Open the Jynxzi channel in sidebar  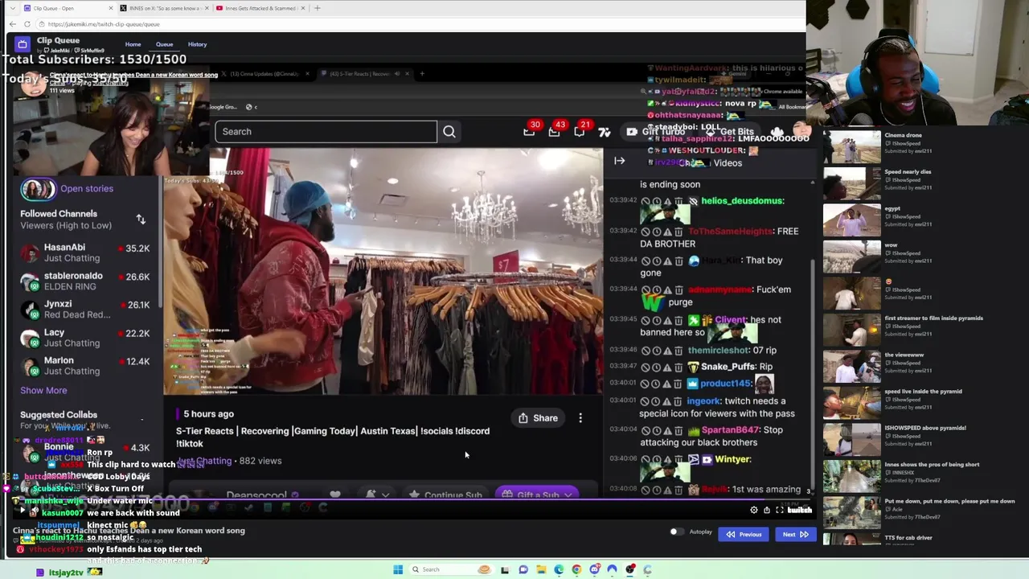(x=85, y=310)
